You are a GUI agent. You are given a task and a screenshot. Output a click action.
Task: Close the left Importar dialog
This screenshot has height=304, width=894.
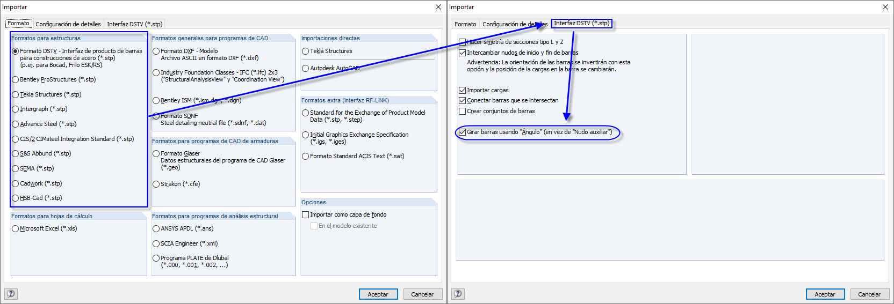[x=438, y=7]
